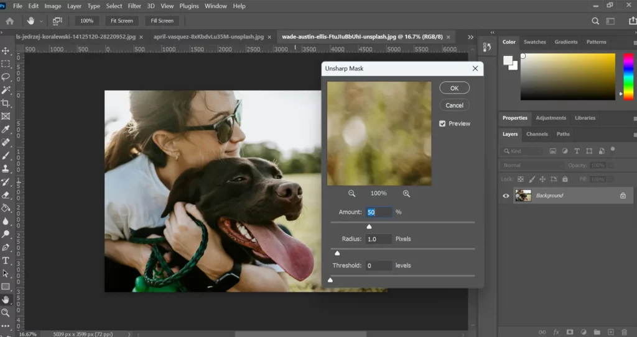Select the Eraser tool

coord(6,195)
